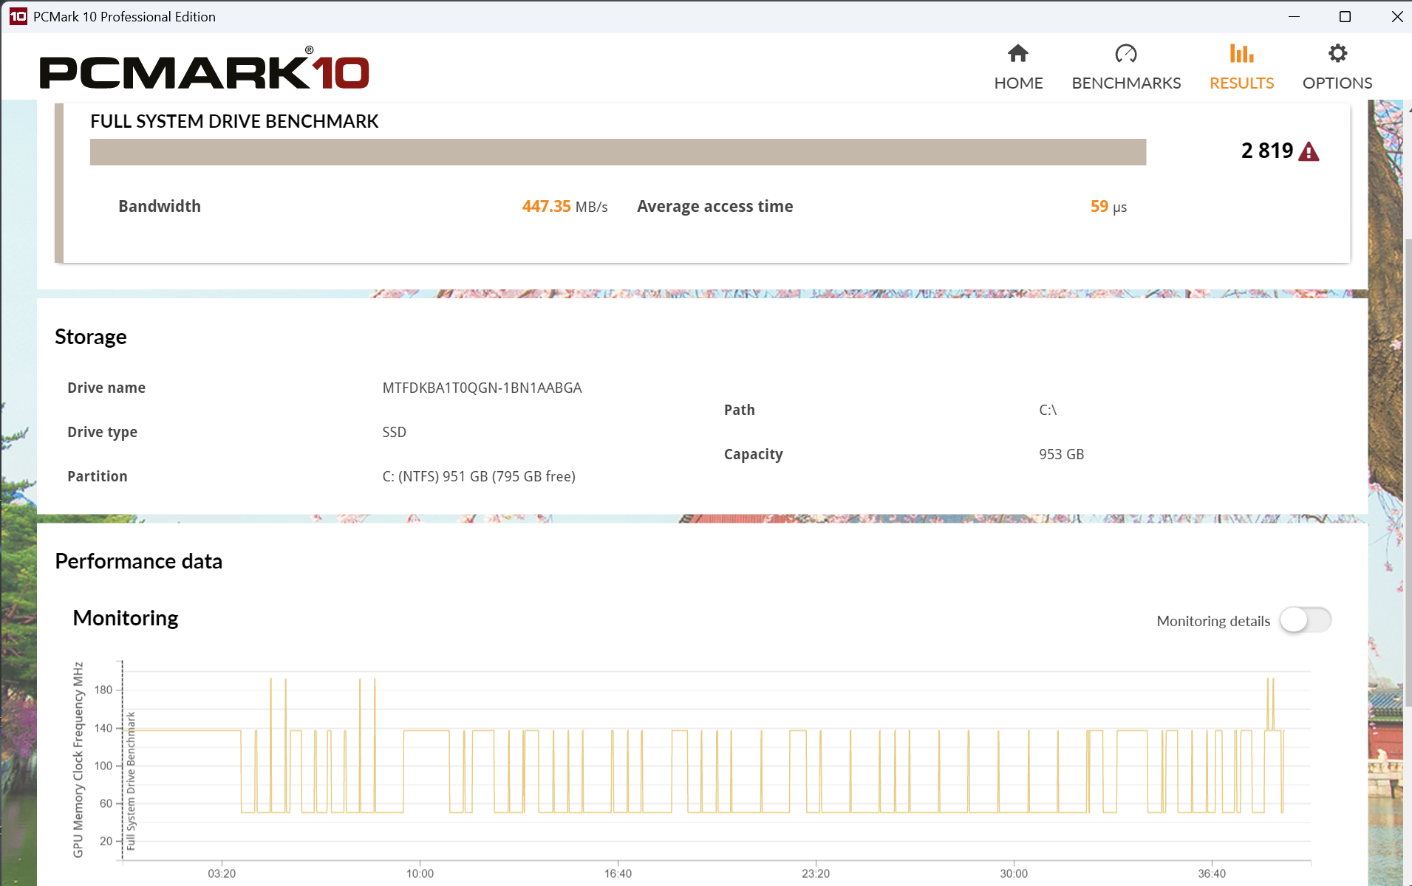Click the 23:20 time axis label
This screenshot has height=886, width=1412.
tap(816, 873)
